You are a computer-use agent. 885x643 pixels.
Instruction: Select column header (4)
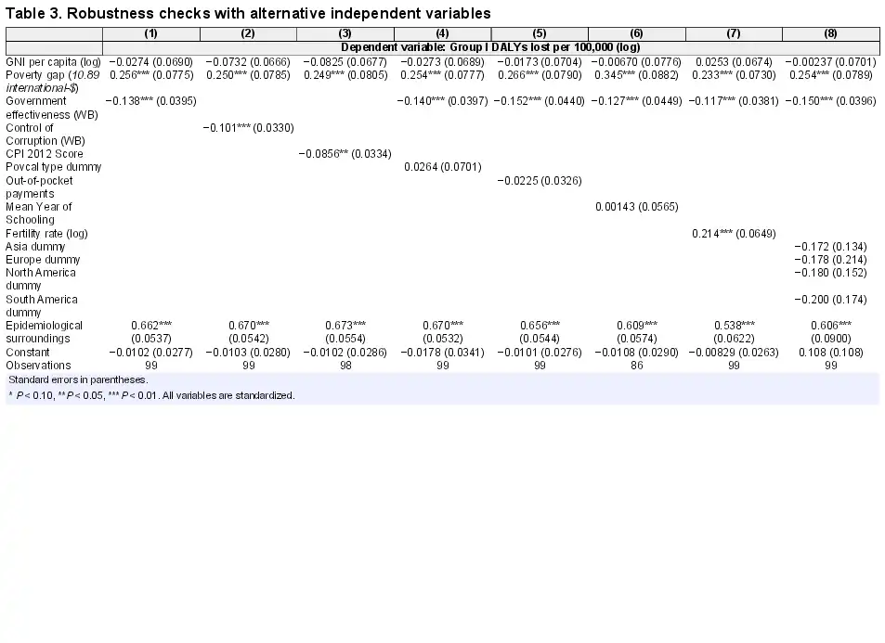coord(442,33)
